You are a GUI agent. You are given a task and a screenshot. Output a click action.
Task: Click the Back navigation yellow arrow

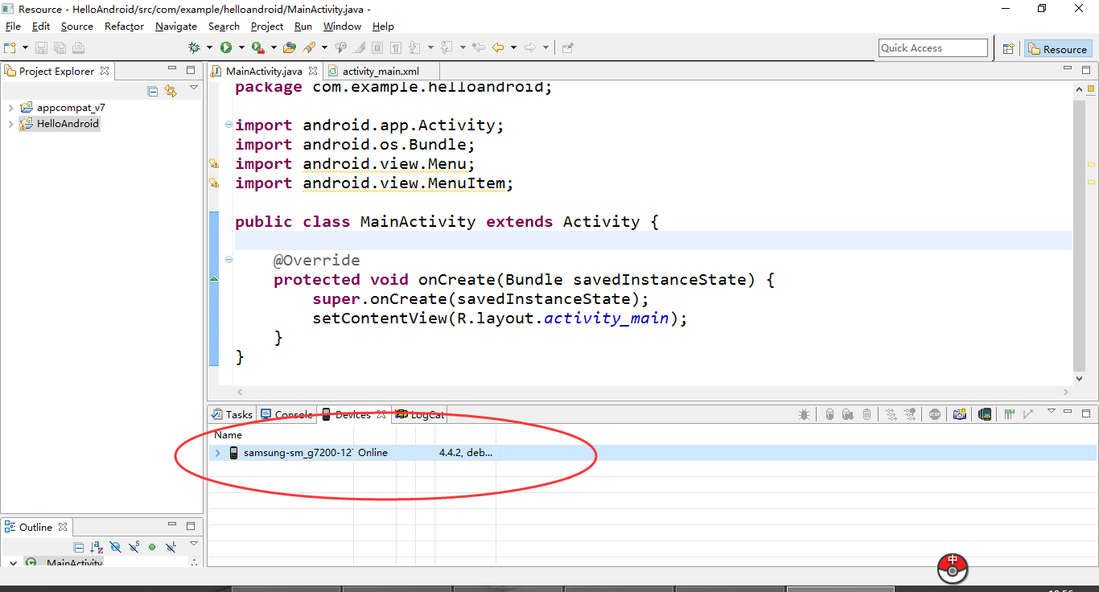coord(498,47)
